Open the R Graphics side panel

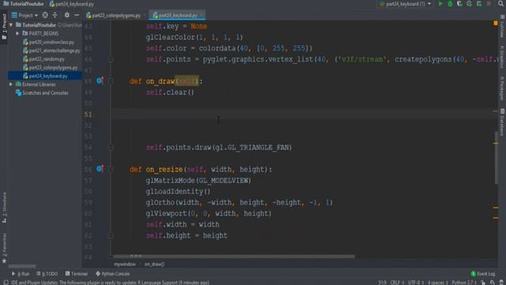pyautogui.click(x=502, y=56)
